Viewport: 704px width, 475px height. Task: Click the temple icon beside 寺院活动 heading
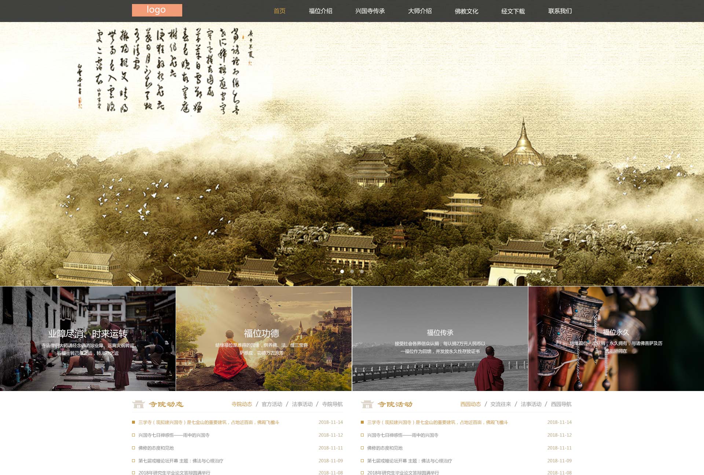coord(367,404)
